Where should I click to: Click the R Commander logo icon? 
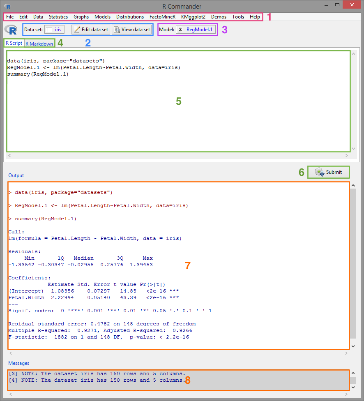[x=10, y=29]
